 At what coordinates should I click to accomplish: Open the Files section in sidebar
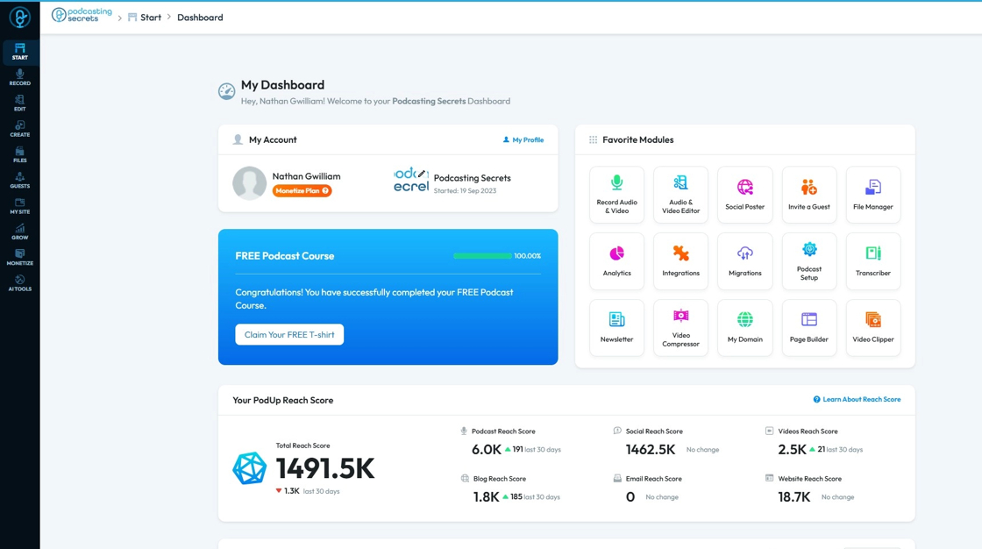(19, 155)
